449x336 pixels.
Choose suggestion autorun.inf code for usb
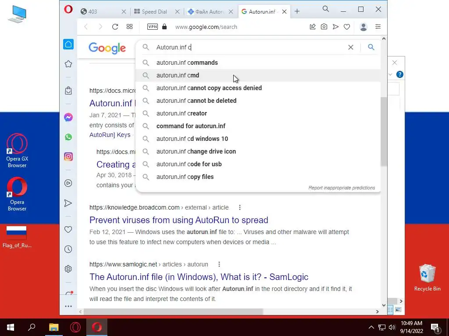point(258,164)
